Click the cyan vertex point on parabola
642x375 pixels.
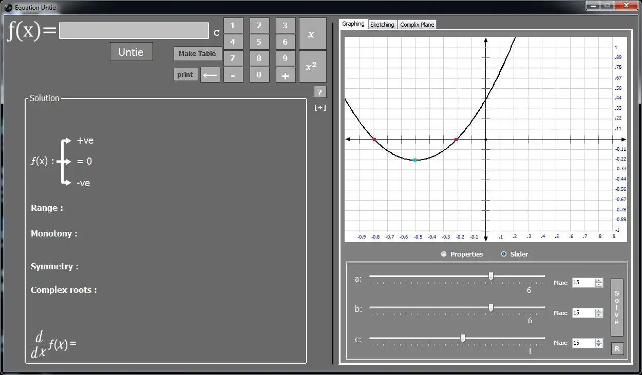click(415, 160)
